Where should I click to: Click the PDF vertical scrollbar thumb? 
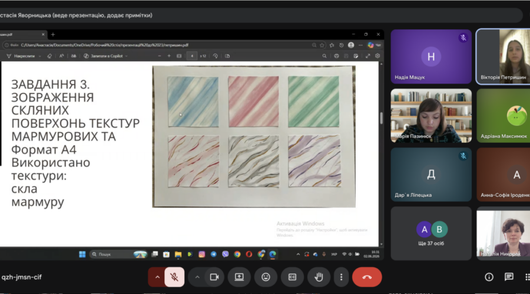[381, 118]
